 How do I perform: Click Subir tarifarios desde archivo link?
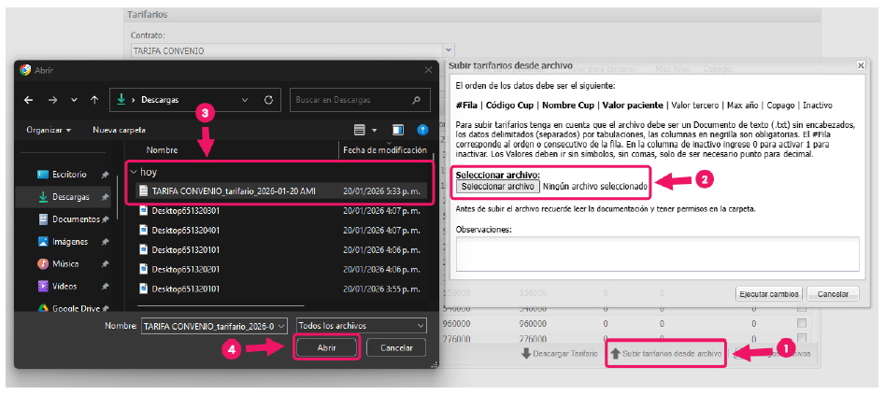coord(666,354)
